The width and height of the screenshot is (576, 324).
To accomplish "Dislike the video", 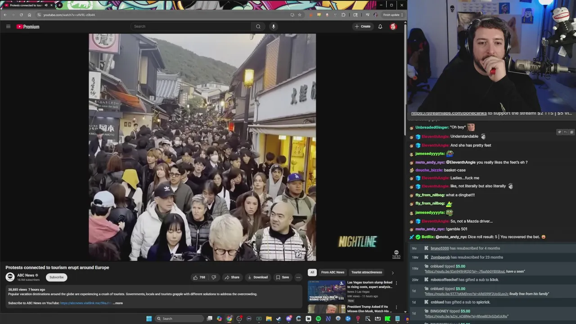I will pos(214,277).
